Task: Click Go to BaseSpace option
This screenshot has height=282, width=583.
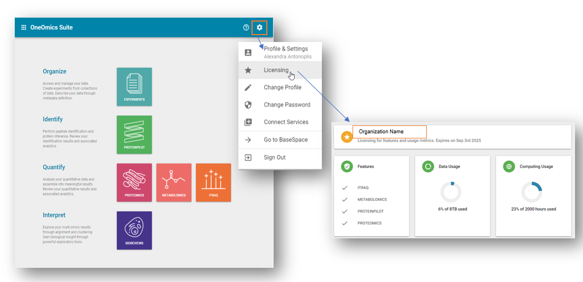Action: tap(286, 140)
